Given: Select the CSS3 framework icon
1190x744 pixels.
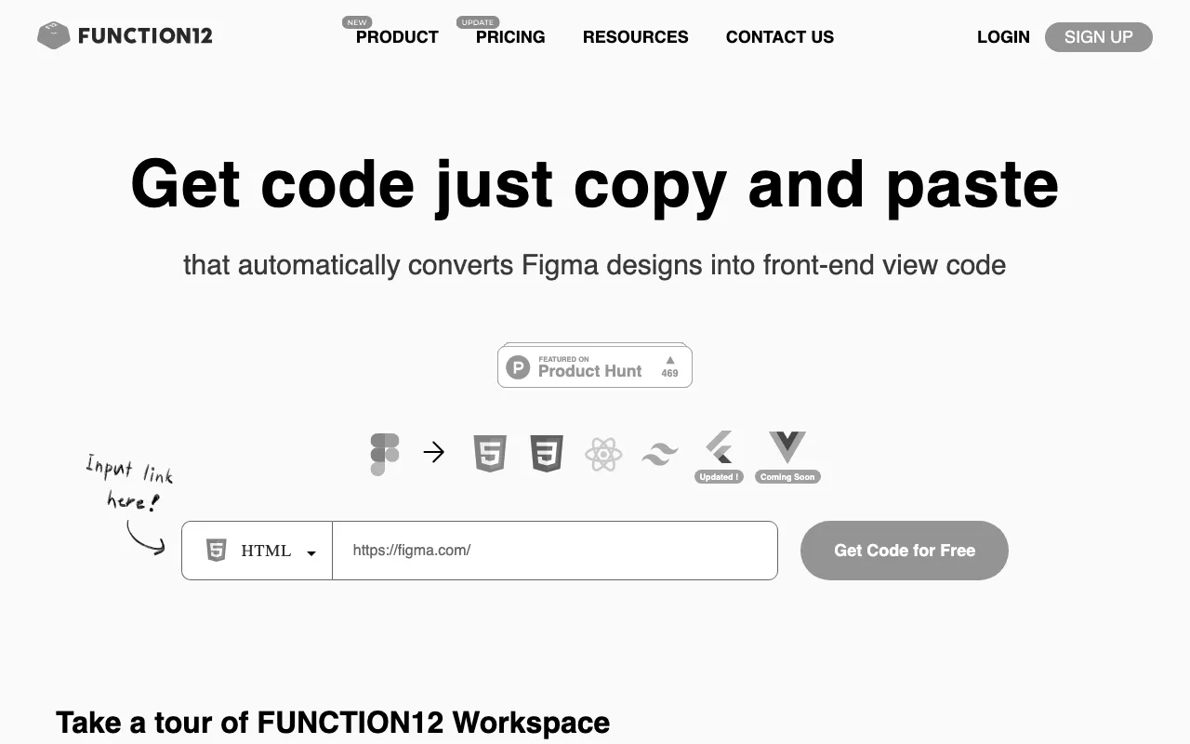Looking at the screenshot, I should (547, 454).
